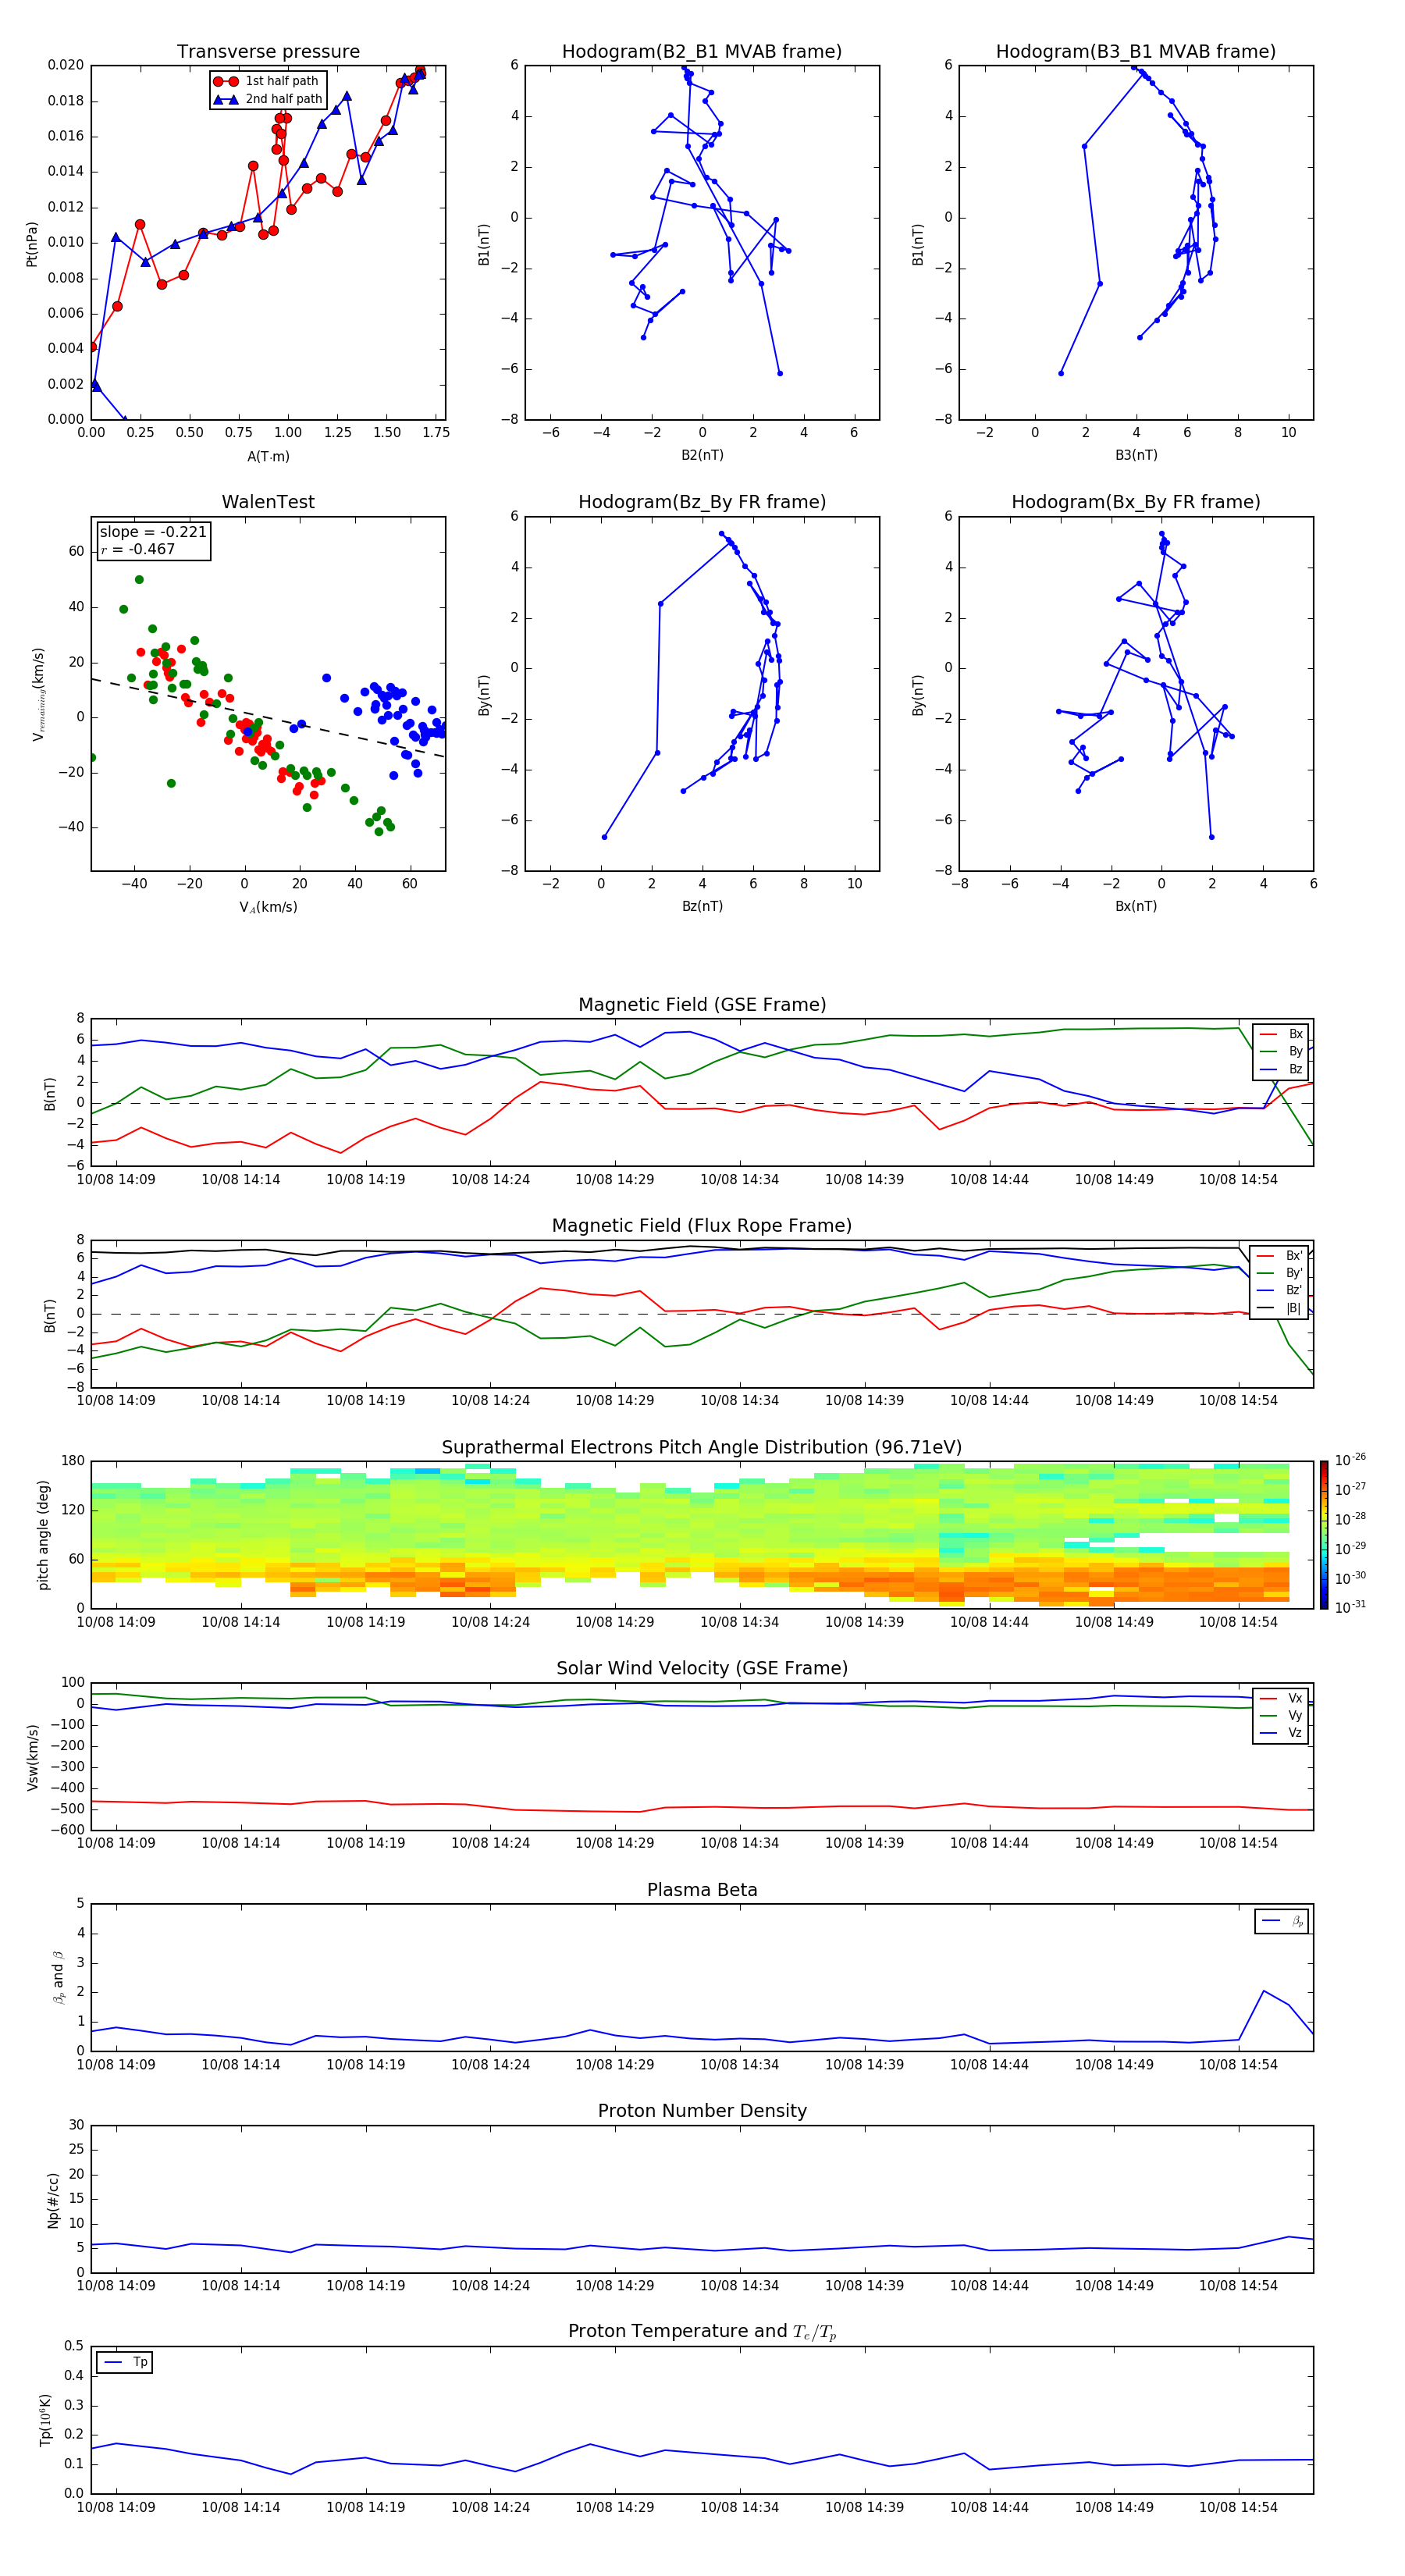Click the "A(T·m)" x-axis label

[x=268, y=456]
